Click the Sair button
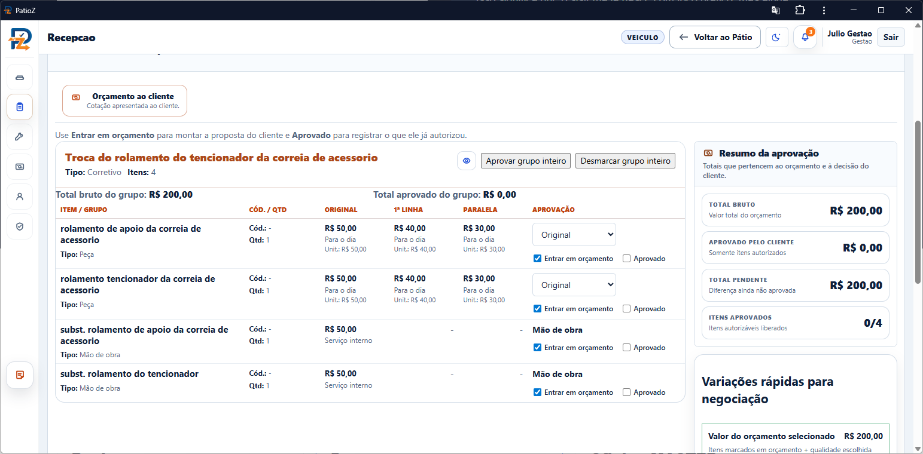This screenshot has width=923, height=454. point(891,37)
